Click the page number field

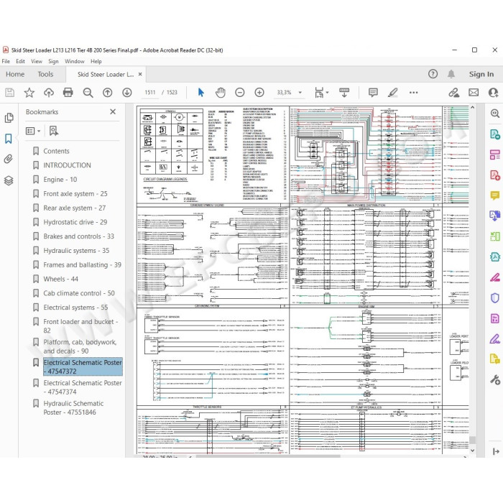tap(149, 93)
